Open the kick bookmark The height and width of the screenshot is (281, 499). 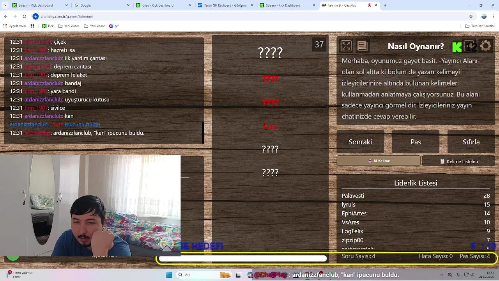click(47, 26)
